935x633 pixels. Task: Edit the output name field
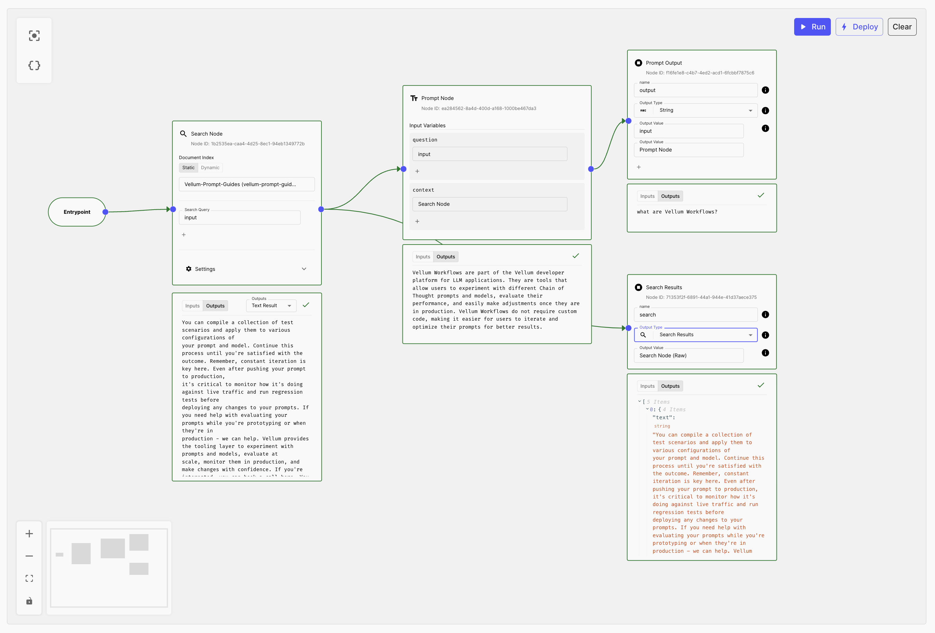point(696,90)
